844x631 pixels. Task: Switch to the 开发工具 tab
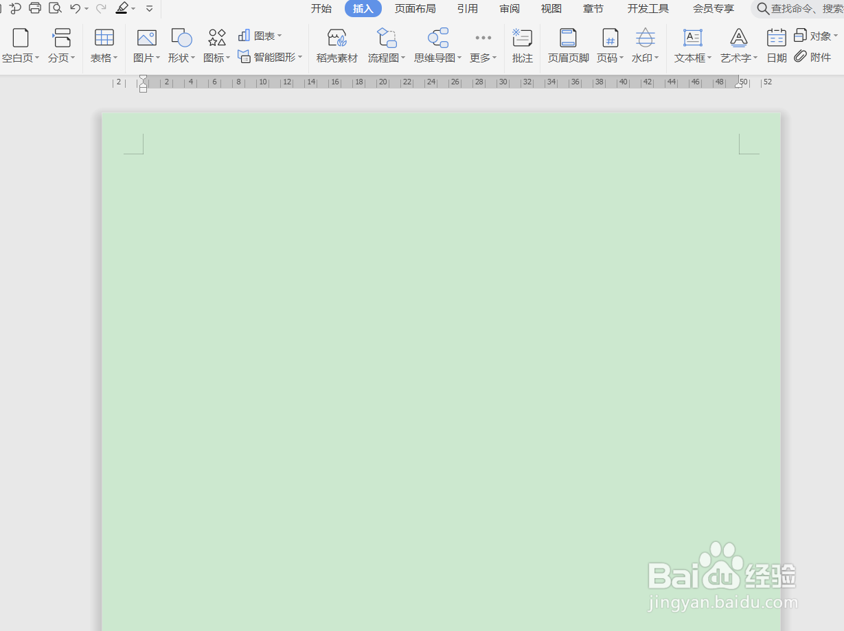click(648, 9)
